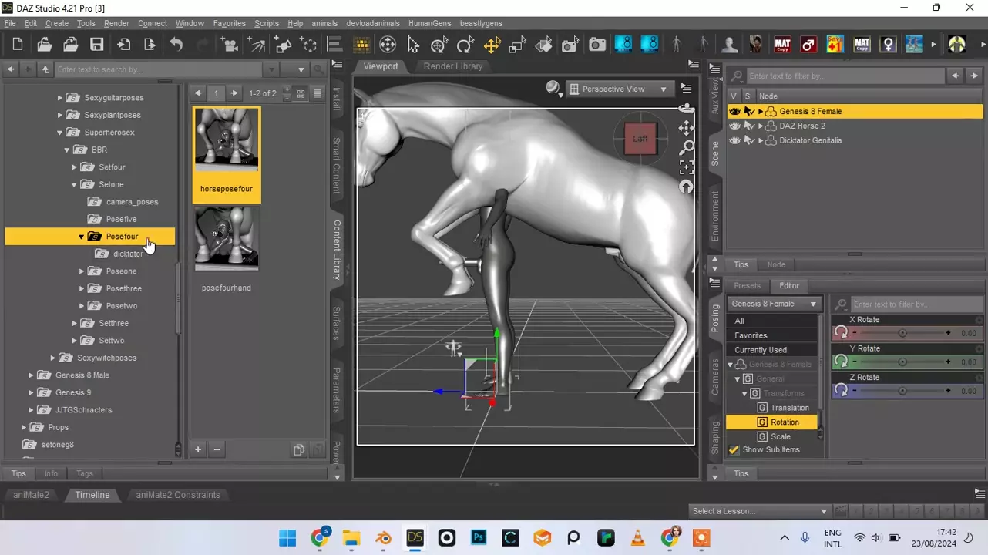Screen dimensions: 988x555
Task: Click the Render camera icon in the toolbar
Action: (597, 45)
